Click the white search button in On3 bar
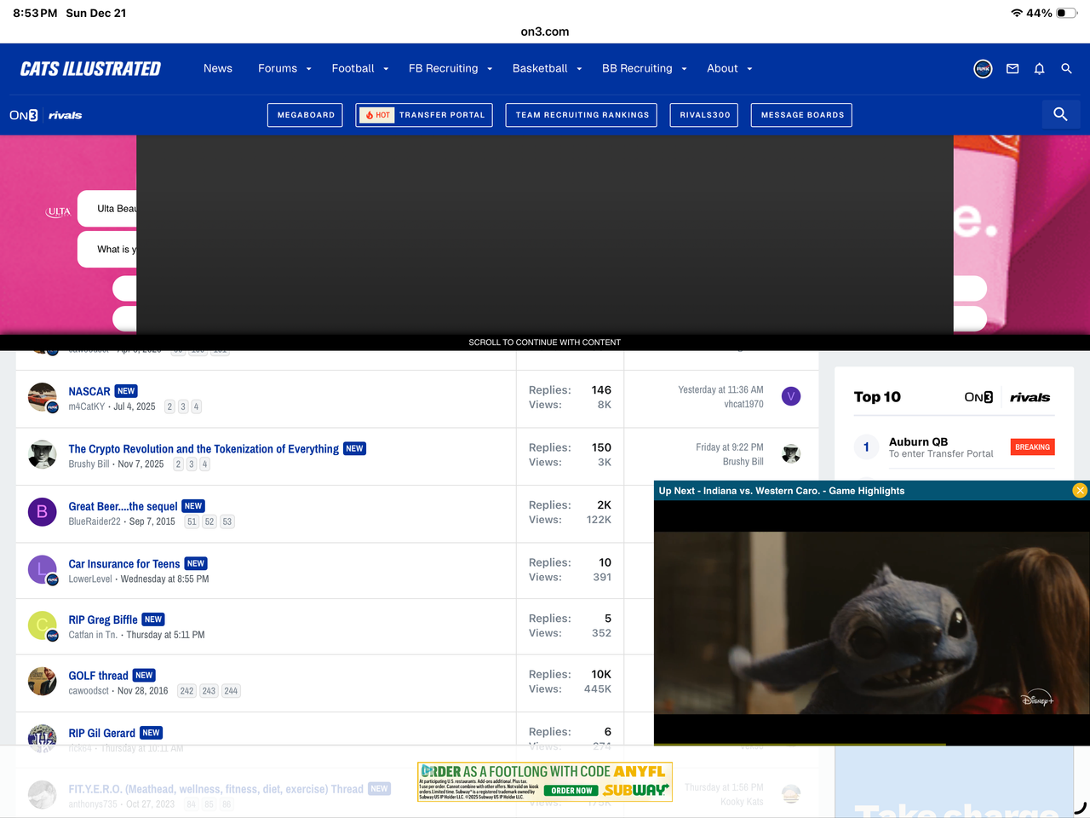This screenshot has width=1090, height=818. coord(1060,114)
